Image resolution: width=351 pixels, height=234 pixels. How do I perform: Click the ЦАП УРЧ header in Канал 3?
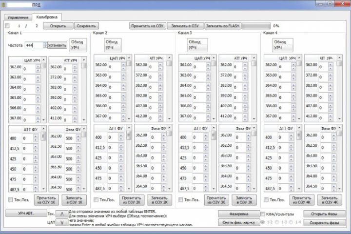point(202,58)
